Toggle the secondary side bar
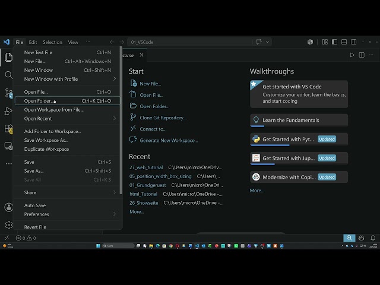 pos(354,42)
